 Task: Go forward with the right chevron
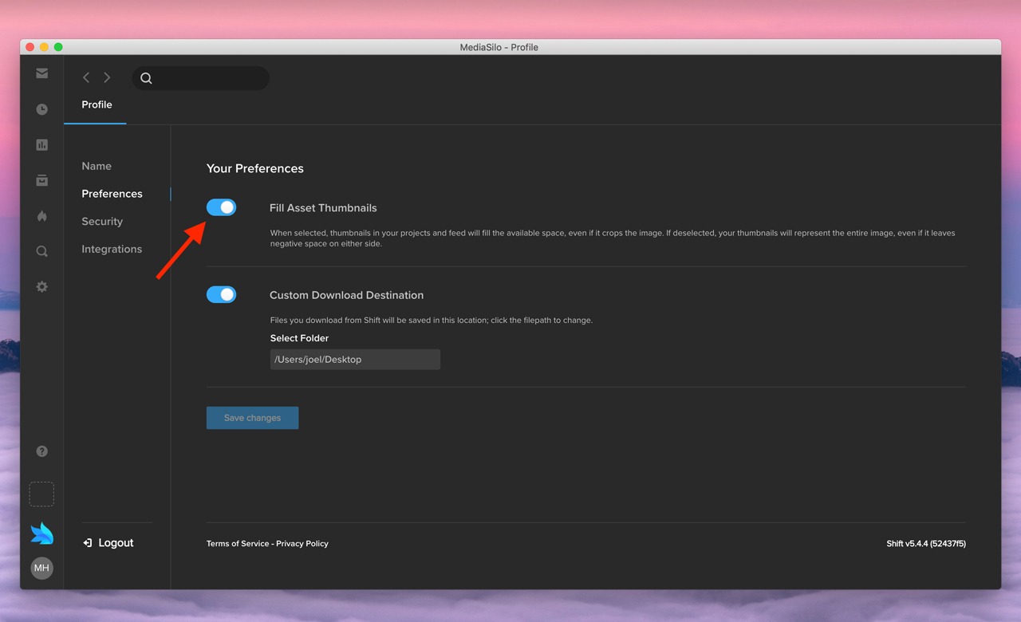[107, 77]
